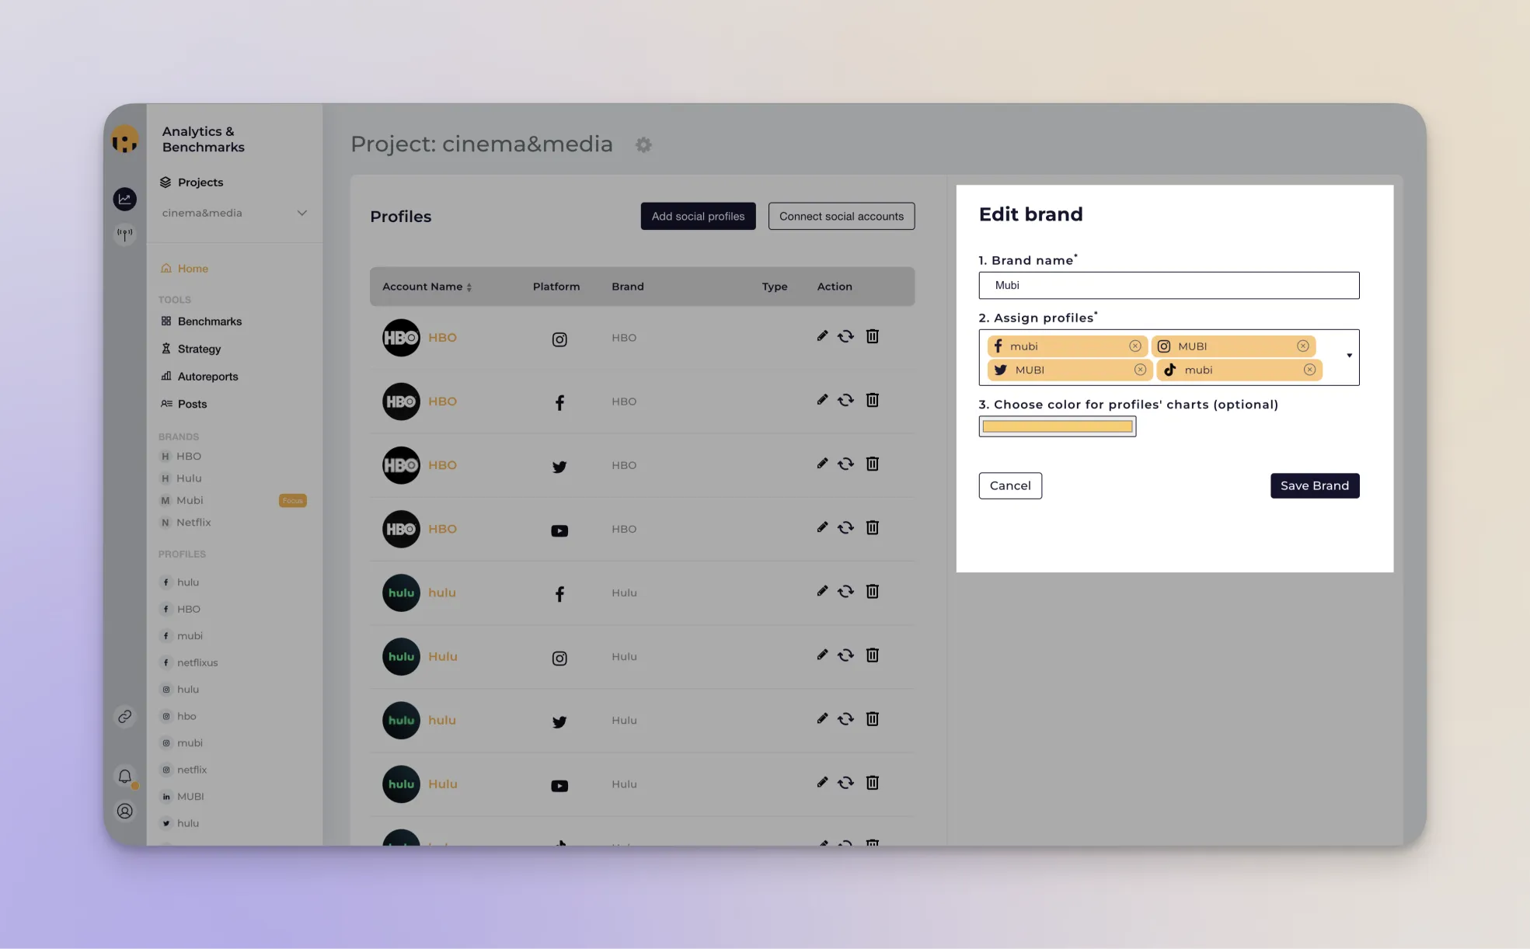1530x949 pixels.
Task: Delete the HBO Twitter profile row
Action: (x=873, y=464)
